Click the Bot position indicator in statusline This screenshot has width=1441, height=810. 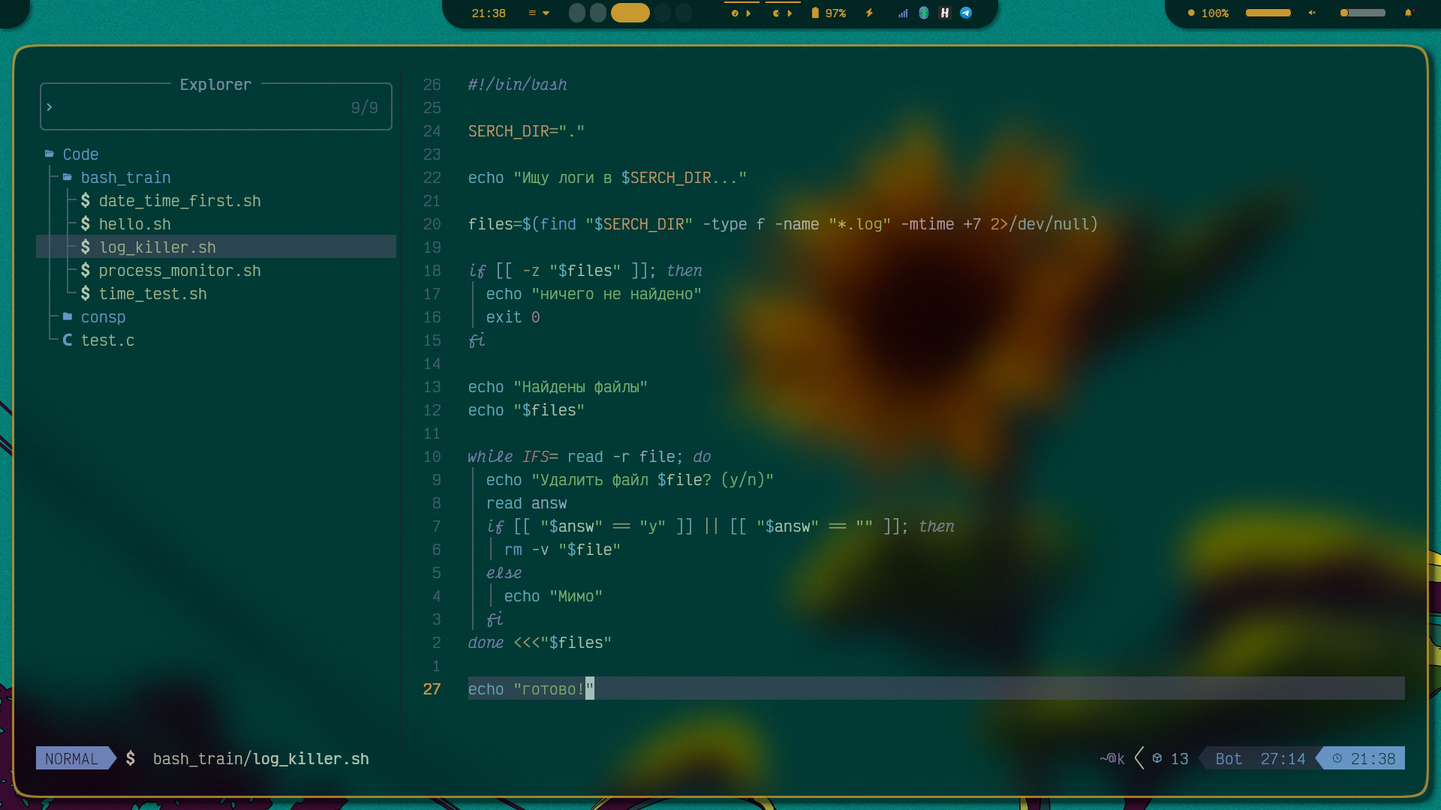pos(1229,758)
